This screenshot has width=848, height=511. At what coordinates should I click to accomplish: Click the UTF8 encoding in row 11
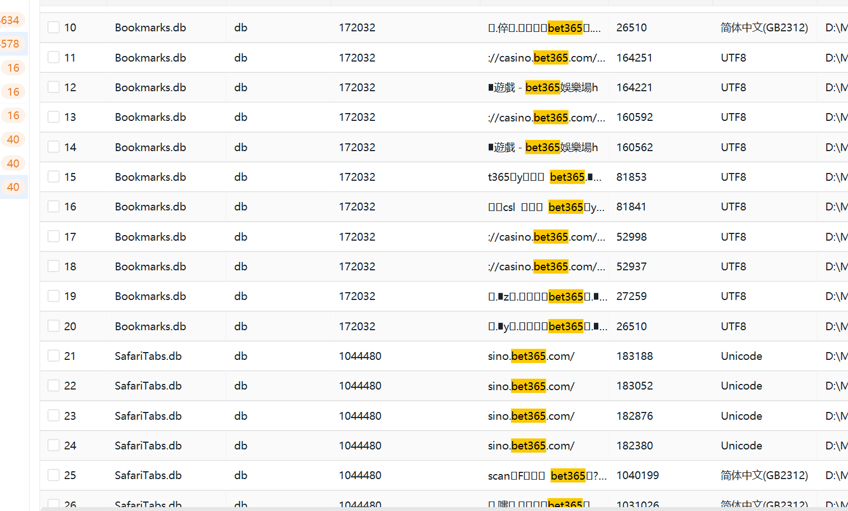(x=733, y=58)
